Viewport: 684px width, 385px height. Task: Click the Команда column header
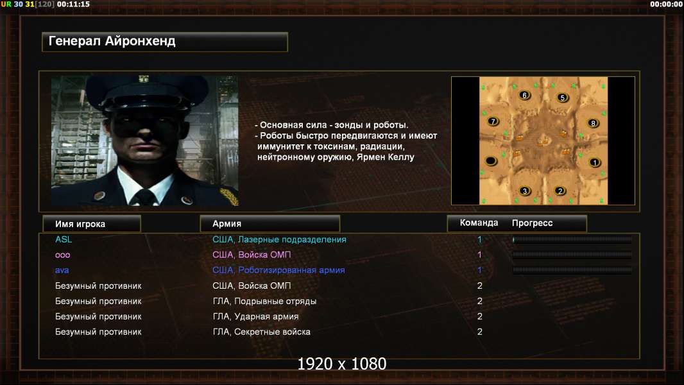point(479,223)
